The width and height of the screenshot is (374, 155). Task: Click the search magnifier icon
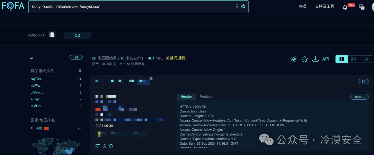pyautogui.click(x=243, y=7)
